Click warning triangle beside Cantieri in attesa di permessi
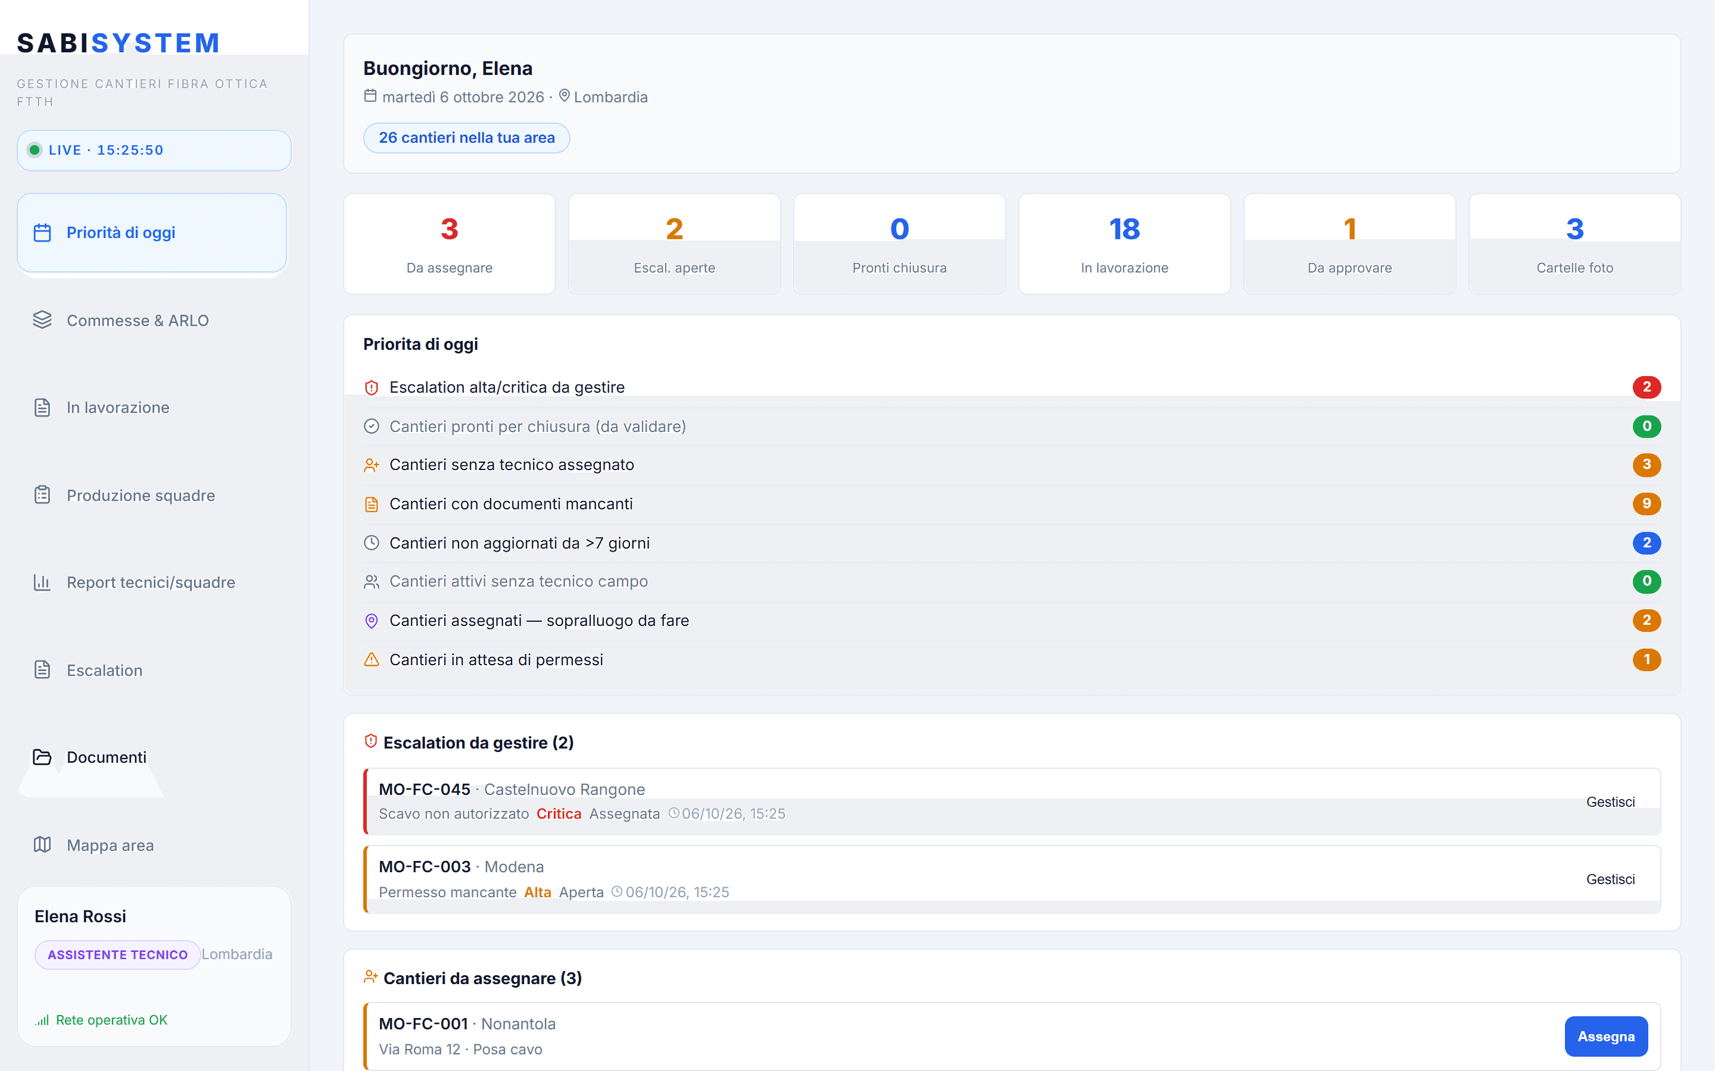The image size is (1715, 1071). tap(372, 660)
